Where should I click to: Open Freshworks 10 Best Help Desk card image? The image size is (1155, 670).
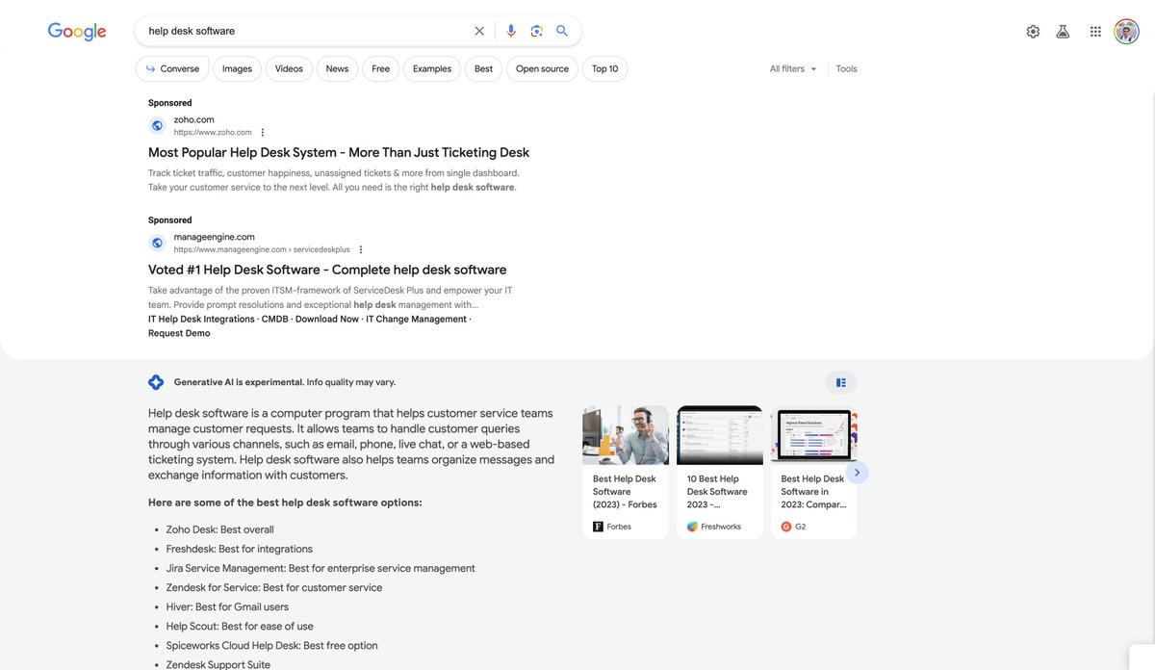720,435
